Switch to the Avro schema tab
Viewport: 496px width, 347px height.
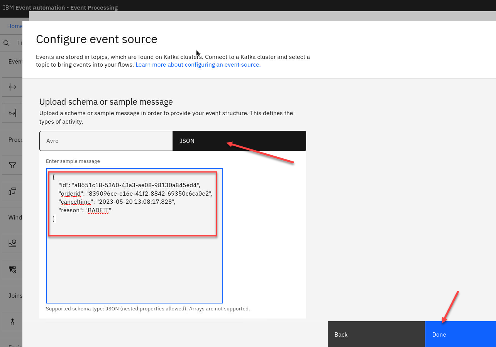106,141
